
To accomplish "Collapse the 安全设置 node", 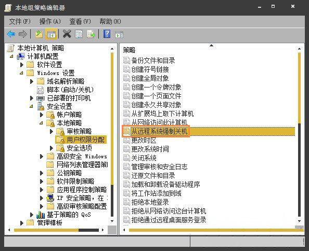I will click(31, 106).
